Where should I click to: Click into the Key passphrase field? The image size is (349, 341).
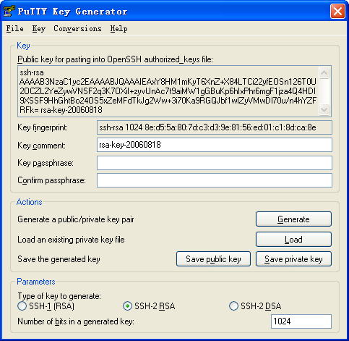(215, 163)
